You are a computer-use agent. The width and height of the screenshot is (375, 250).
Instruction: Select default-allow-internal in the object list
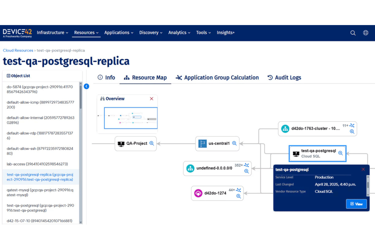tap(41, 120)
